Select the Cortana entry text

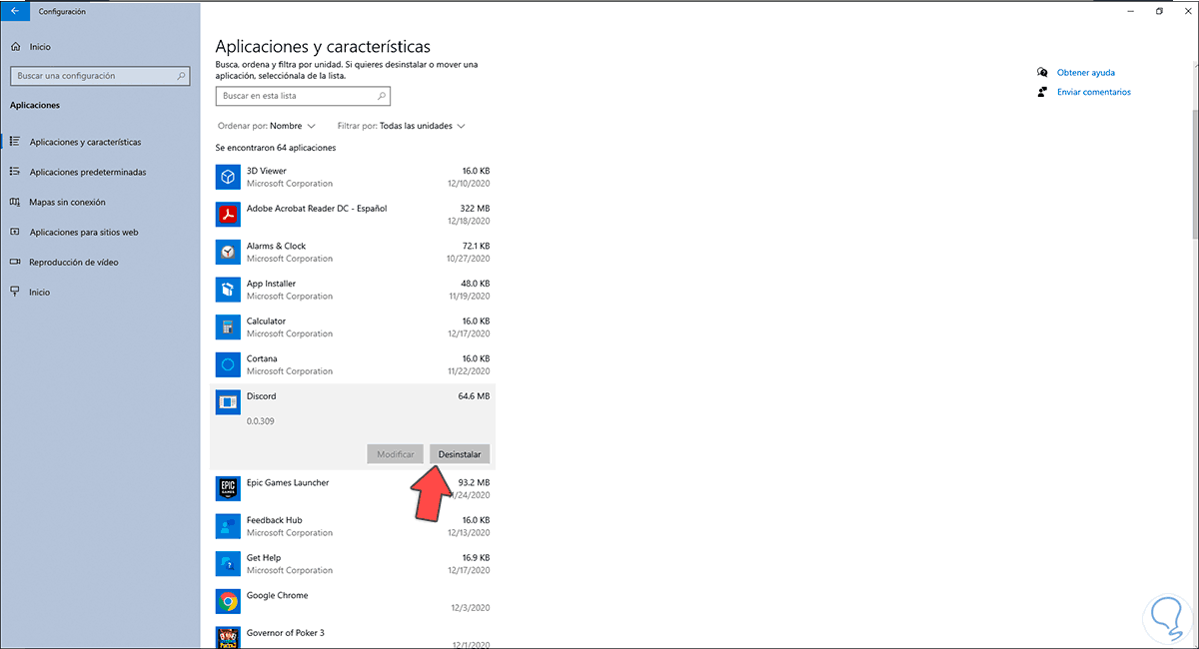point(262,358)
